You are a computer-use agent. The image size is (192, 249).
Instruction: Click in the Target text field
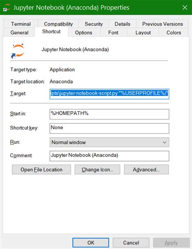(109, 94)
